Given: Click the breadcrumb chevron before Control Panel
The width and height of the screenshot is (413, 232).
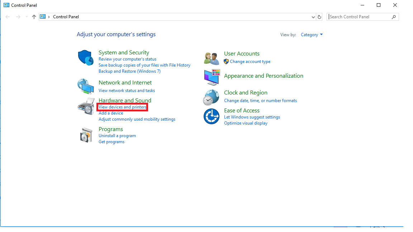Looking at the screenshot, I should click(x=49, y=17).
